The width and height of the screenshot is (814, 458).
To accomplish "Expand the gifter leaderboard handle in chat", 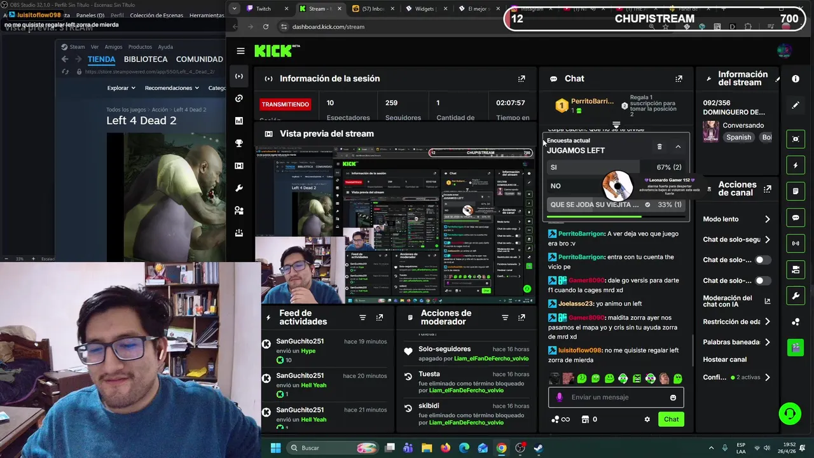I will point(616,125).
